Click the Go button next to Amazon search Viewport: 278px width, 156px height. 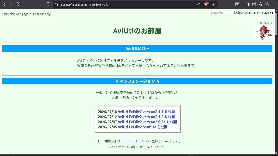click(x=236, y=13)
